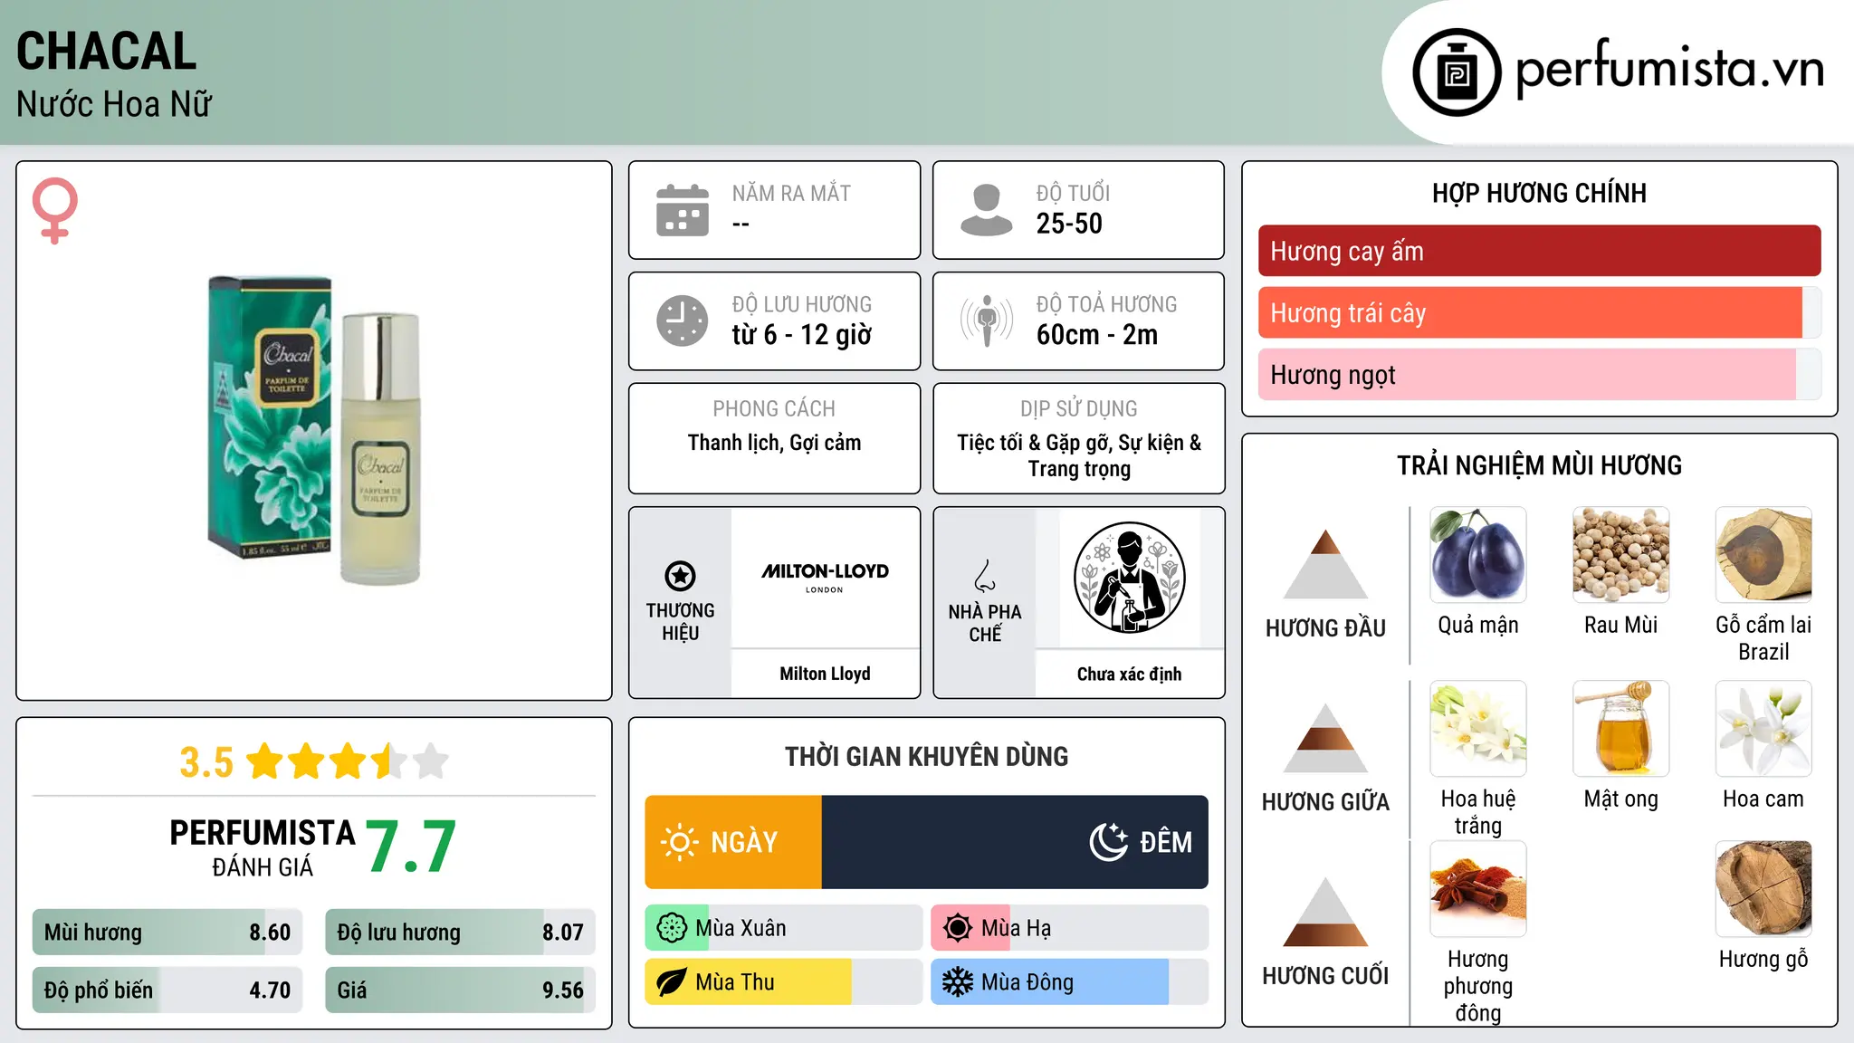Click the Tiệc tối & Gặp gỡ occasion text
This screenshot has width=1854, height=1043.
[1079, 455]
